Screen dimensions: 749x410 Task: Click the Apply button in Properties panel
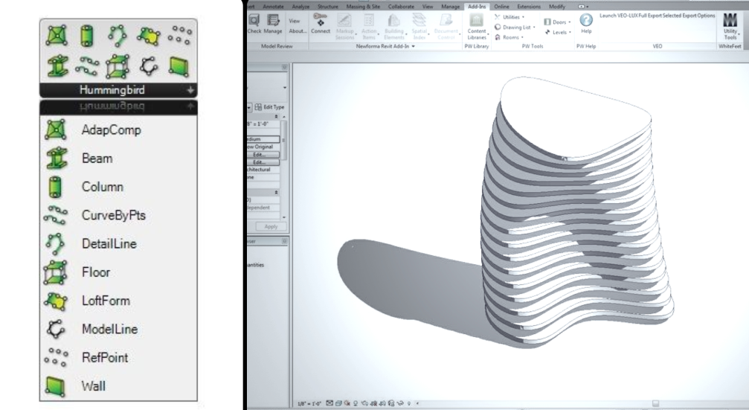(x=271, y=226)
